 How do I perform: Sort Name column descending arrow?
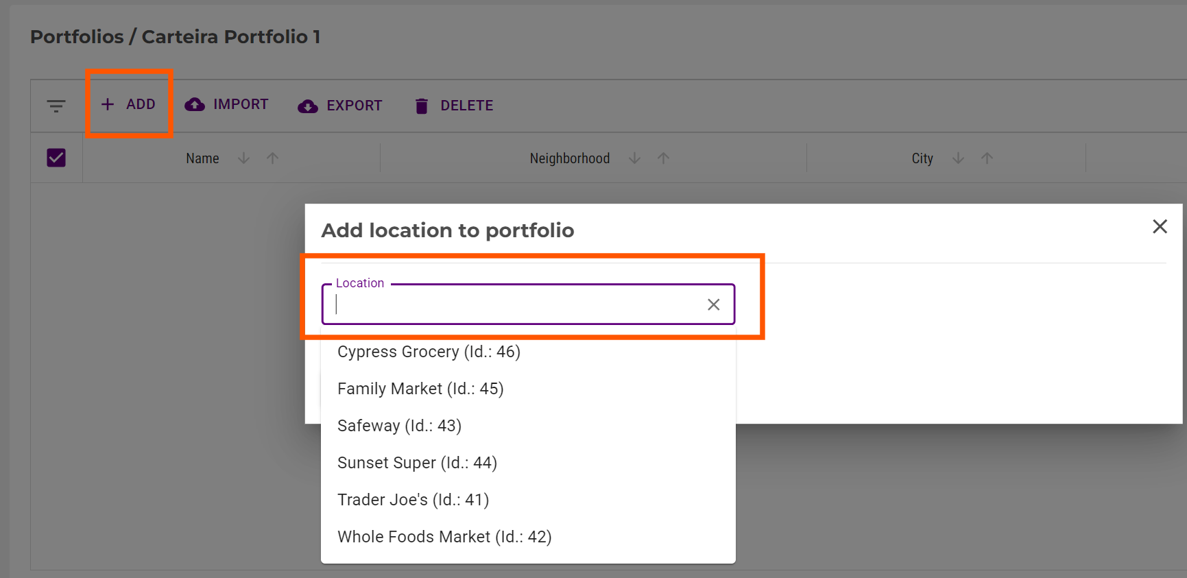point(243,158)
